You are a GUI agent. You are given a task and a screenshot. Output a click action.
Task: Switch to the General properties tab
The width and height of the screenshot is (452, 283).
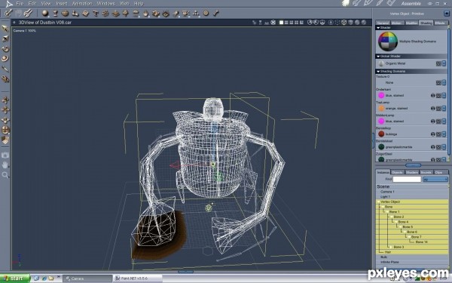click(383, 23)
